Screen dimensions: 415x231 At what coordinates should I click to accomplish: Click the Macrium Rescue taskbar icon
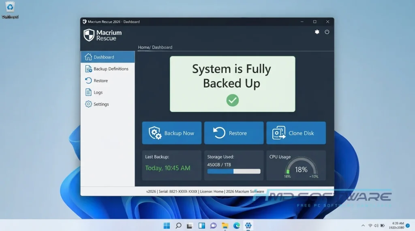pos(248,225)
